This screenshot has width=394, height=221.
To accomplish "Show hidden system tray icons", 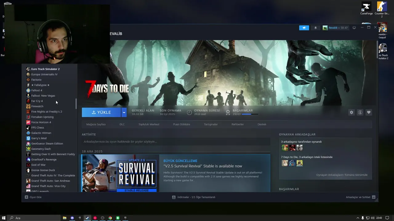I will click(358, 218).
